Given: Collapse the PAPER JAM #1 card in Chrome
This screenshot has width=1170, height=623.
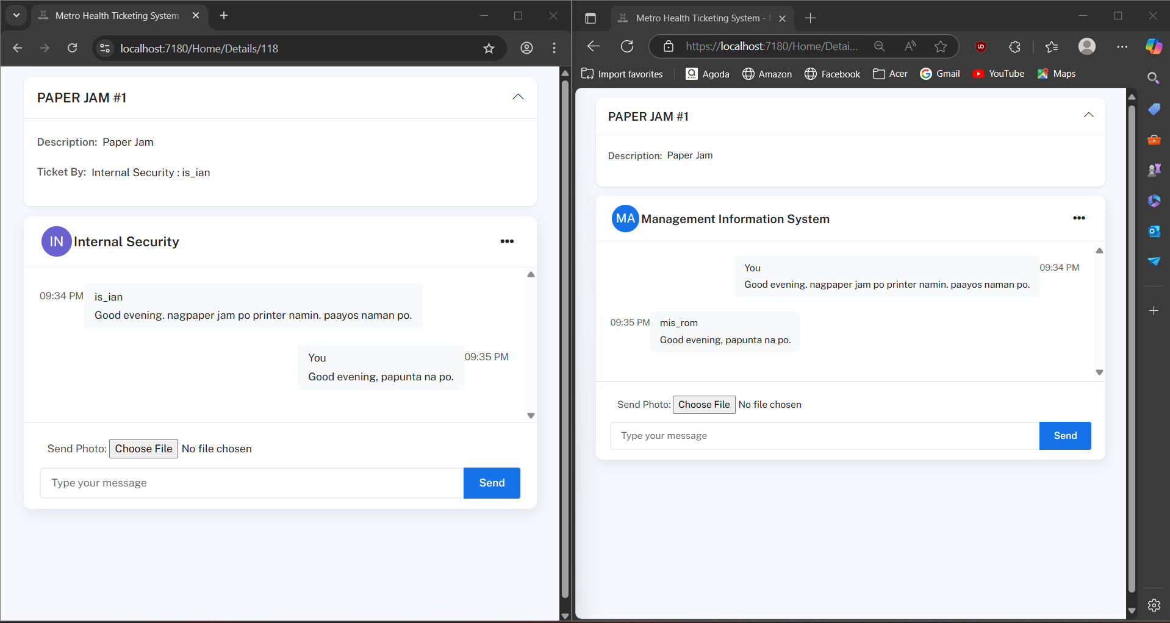Looking at the screenshot, I should pos(518,97).
